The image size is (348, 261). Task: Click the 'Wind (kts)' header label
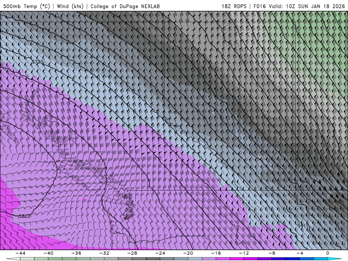70,6
